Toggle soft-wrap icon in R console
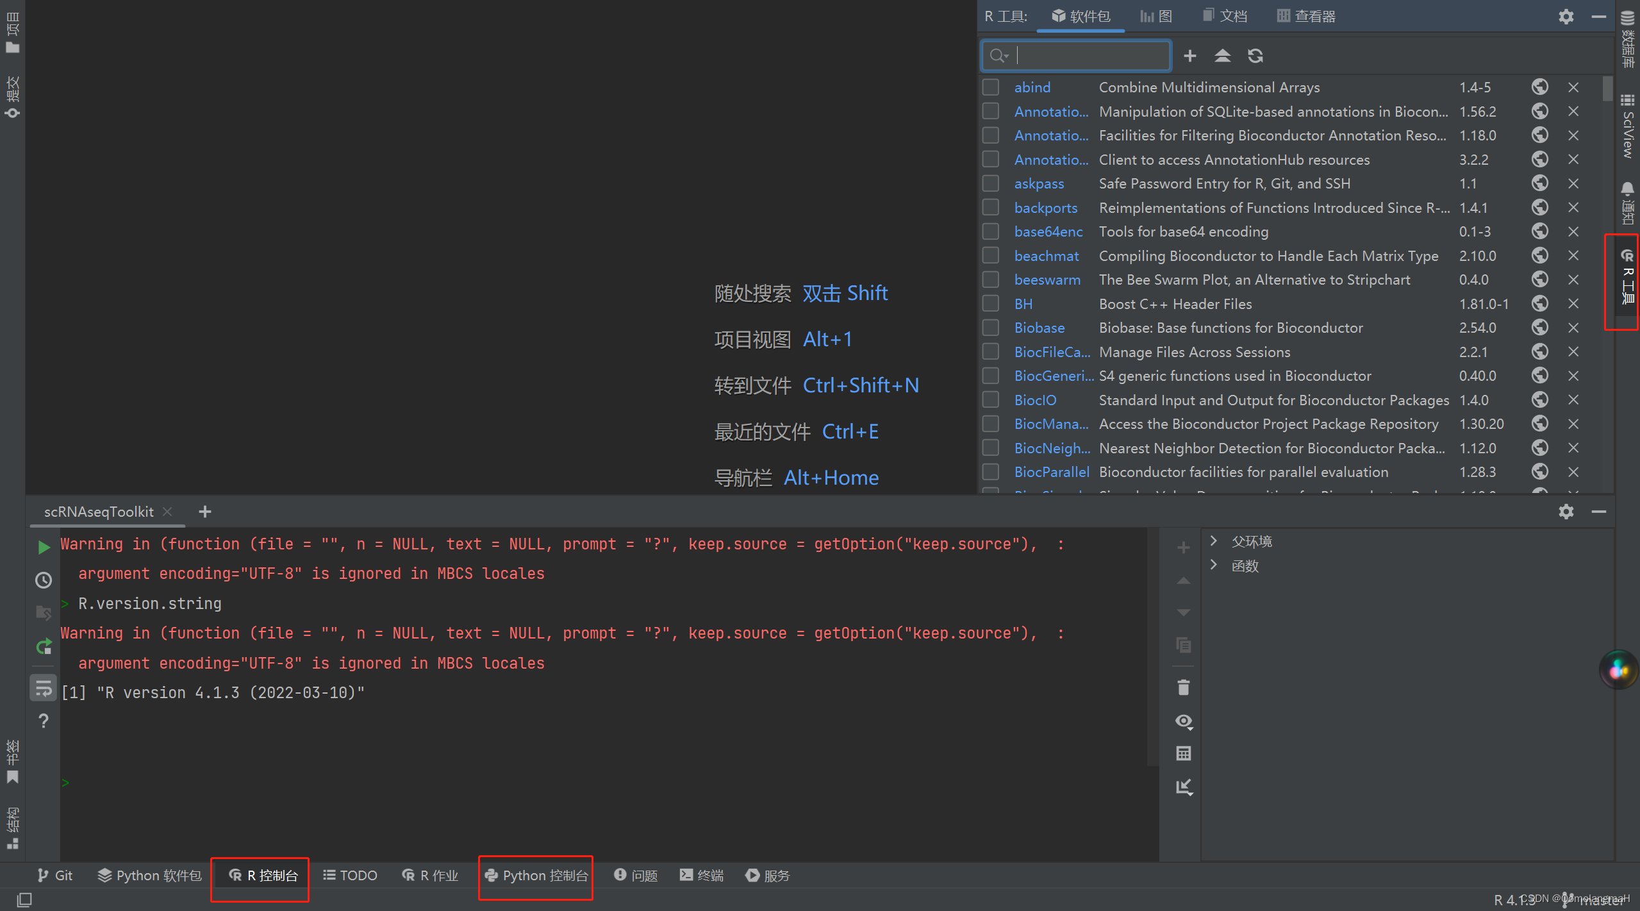Viewport: 1640px width, 911px height. [44, 688]
